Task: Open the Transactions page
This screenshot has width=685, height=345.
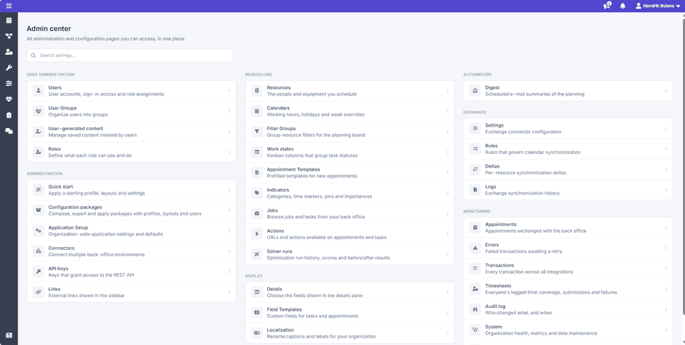Action: point(569,268)
